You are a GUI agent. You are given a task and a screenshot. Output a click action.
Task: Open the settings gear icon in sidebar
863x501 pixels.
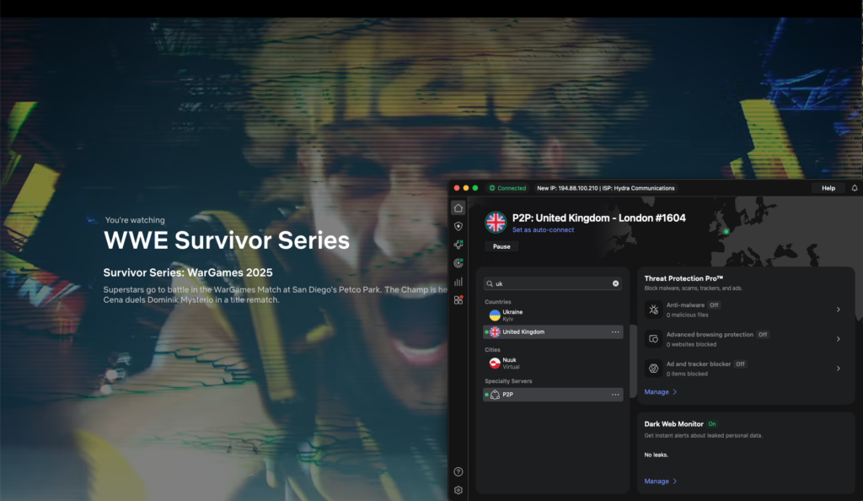point(458,490)
